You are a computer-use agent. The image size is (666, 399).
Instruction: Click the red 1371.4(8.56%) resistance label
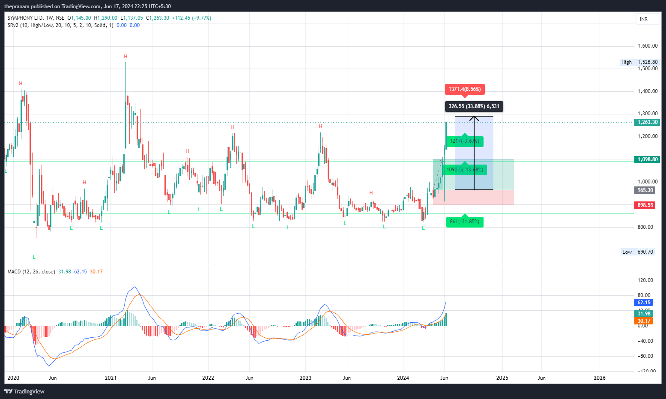click(x=465, y=89)
